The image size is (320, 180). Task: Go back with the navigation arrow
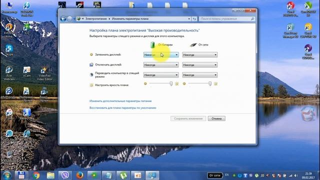pyautogui.click(x=63, y=19)
